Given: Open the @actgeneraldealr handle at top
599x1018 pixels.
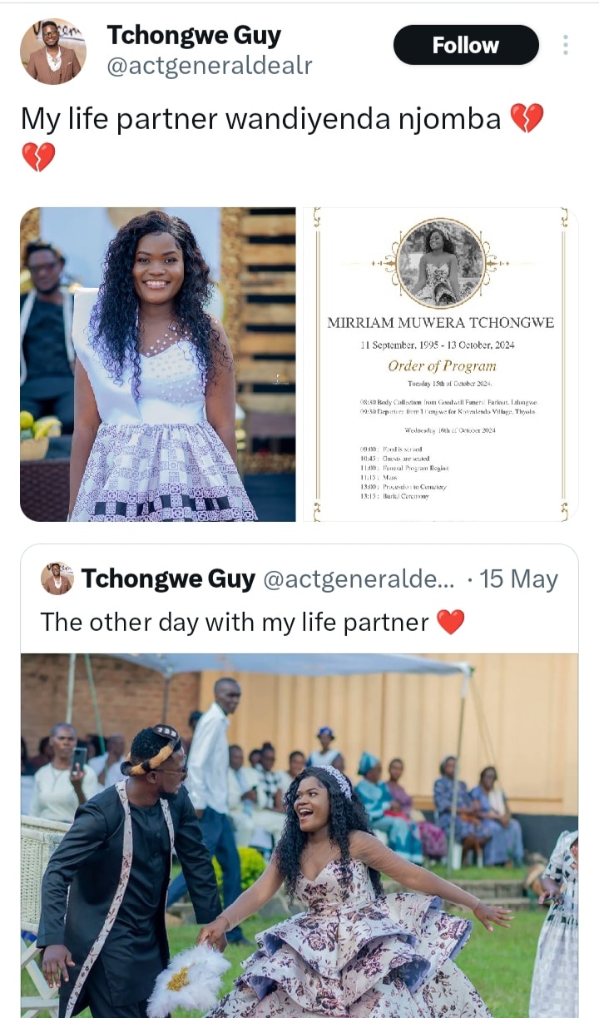Looking at the screenshot, I should pos(210,67).
